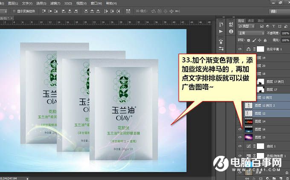The width and height of the screenshot is (290, 180).
Task: Open the 帮助(H) menu
Action: 111,3
